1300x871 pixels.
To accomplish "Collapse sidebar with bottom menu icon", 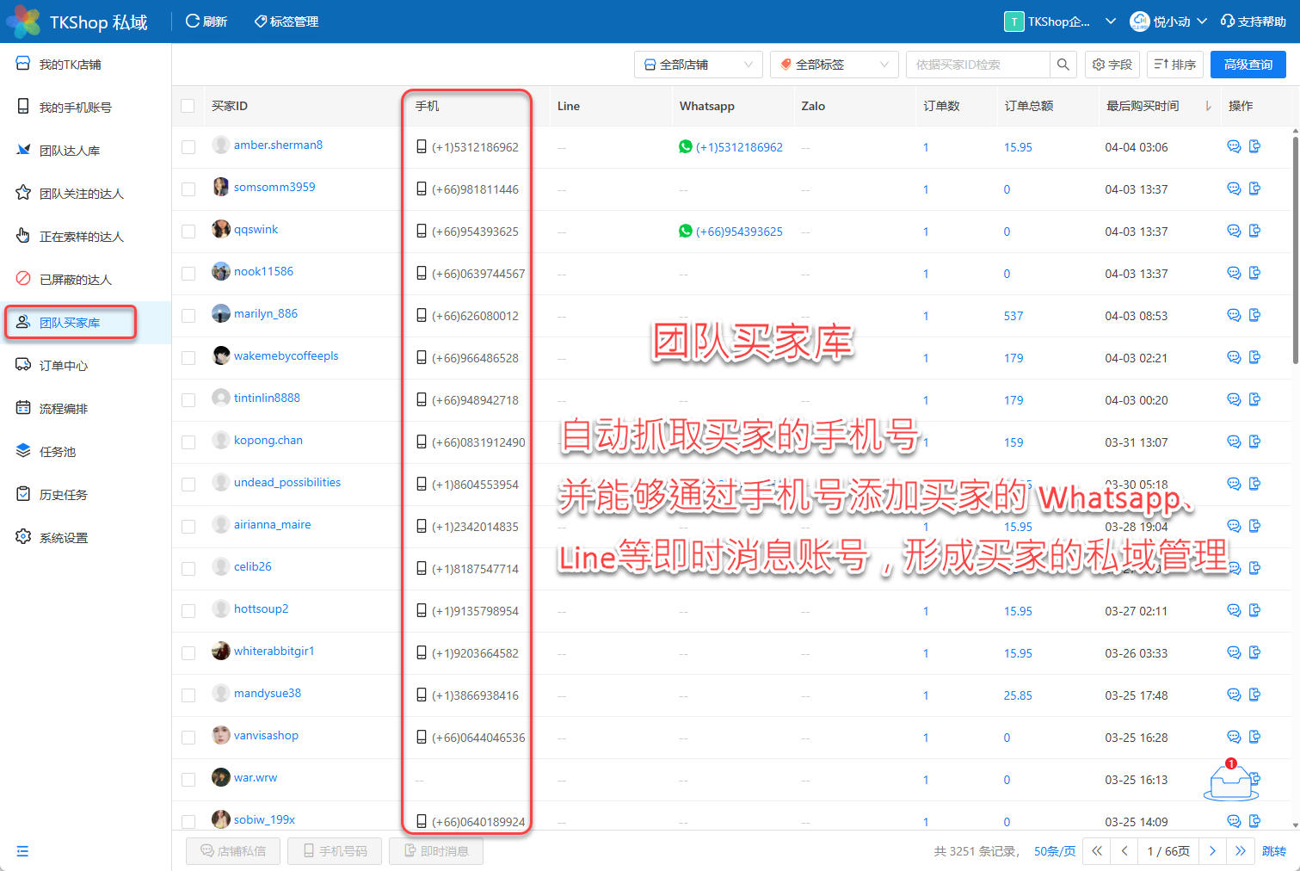I will coord(22,851).
